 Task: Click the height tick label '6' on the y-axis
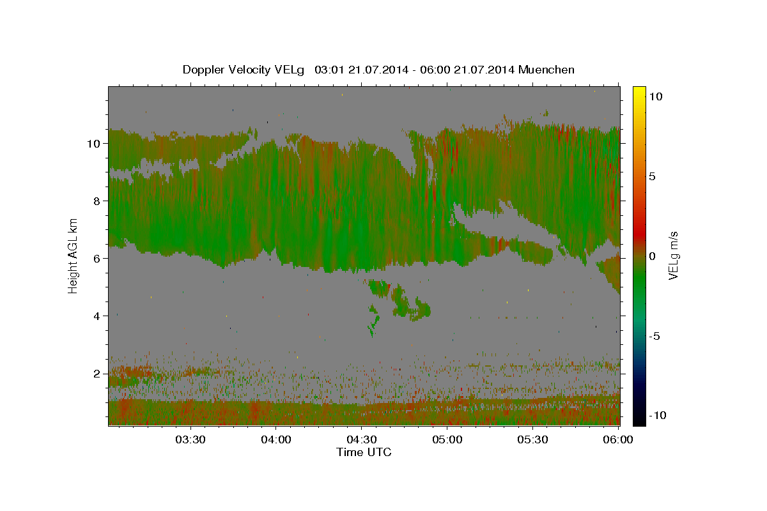98,258
